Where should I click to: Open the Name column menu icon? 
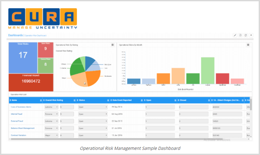(x=41, y=100)
